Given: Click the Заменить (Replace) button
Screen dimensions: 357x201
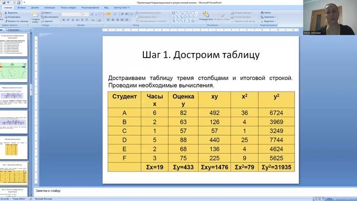Looking at the screenshot, I should tap(268, 17).
